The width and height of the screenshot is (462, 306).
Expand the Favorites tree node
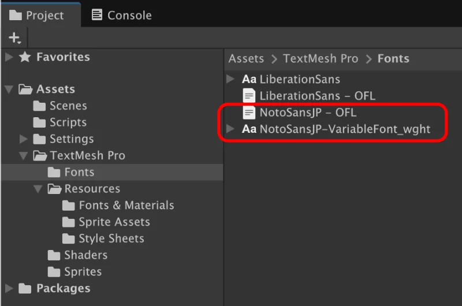pyautogui.click(x=9, y=57)
